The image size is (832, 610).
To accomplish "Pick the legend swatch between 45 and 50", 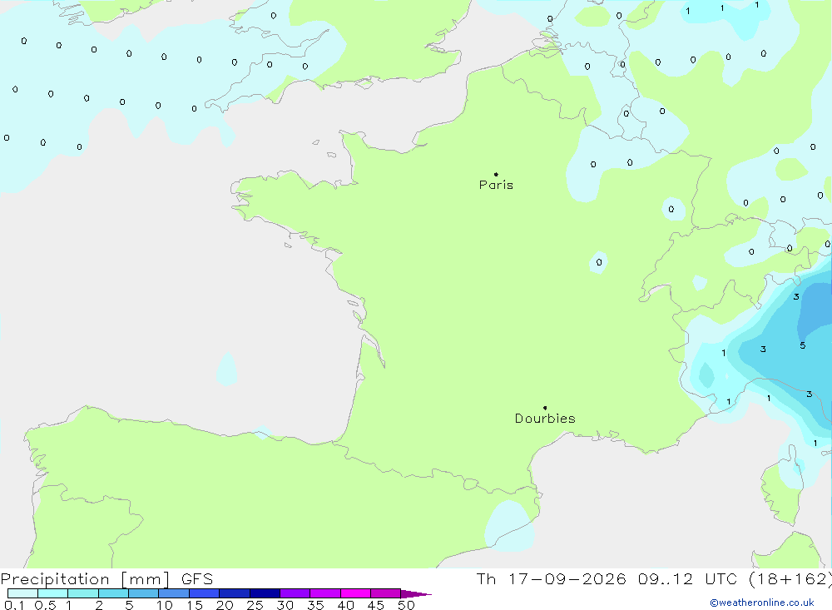I will 386,593.
